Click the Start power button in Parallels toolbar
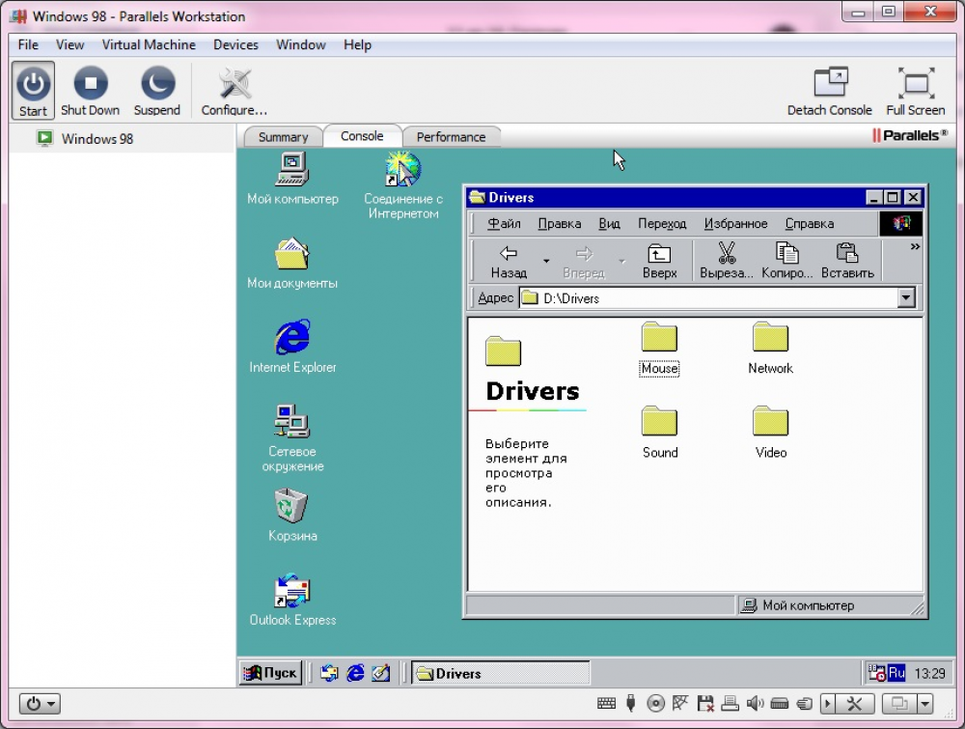 point(33,91)
